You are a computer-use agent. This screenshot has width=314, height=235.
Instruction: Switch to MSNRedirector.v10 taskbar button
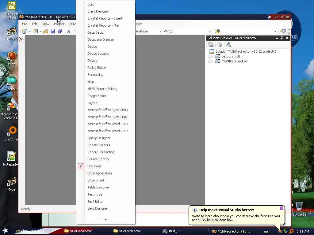[233, 231]
